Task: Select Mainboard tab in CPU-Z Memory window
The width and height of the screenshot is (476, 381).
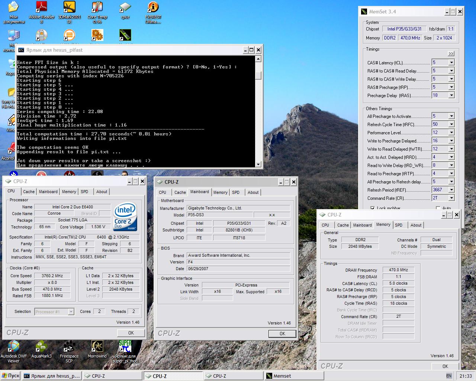Action: (x=362, y=225)
